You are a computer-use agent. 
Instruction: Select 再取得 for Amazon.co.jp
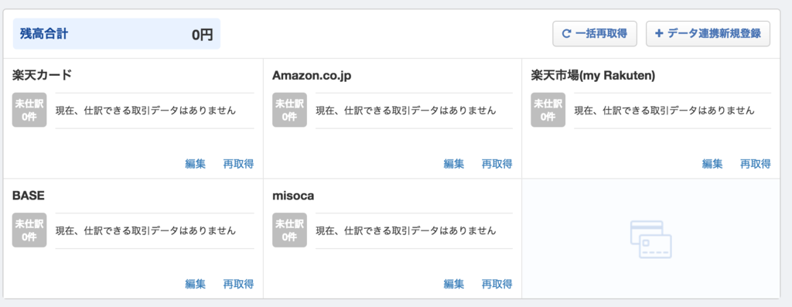coord(497,164)
